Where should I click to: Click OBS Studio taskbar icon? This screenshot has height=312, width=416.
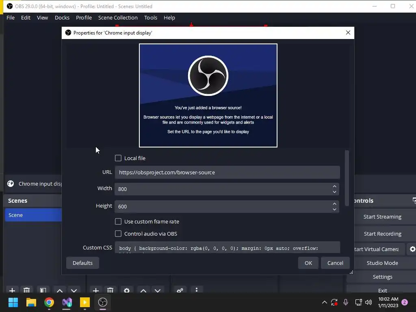(x=103, y=302)
